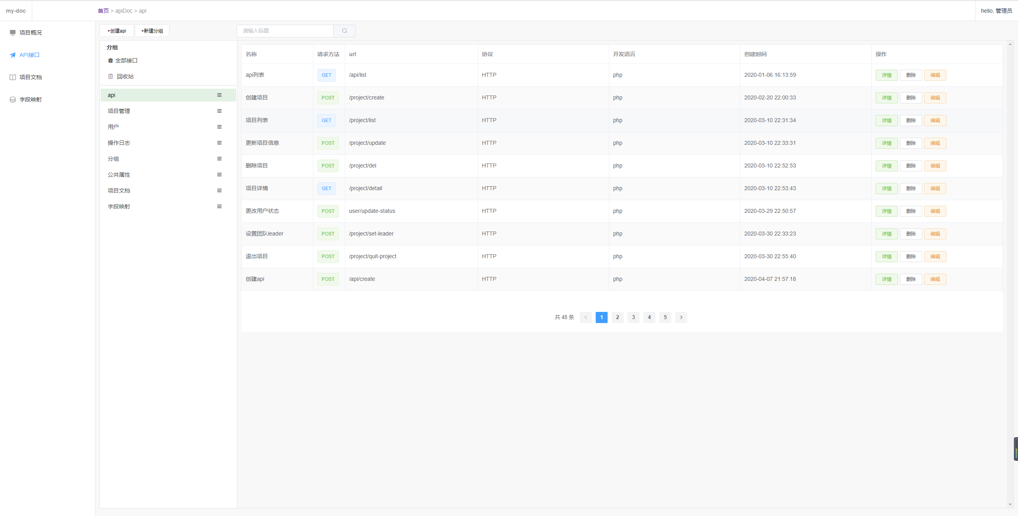Click the 回收站 trash icon
Screen dimensions: 1018x516
(111, 76)
